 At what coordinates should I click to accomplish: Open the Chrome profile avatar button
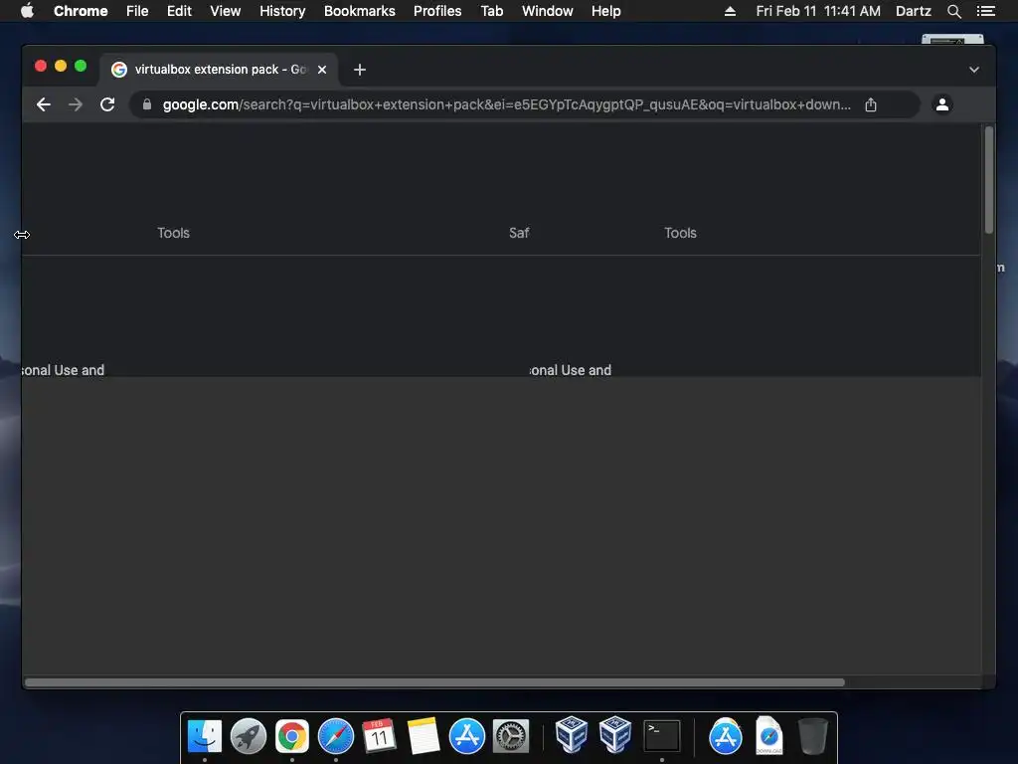[942, 104]
